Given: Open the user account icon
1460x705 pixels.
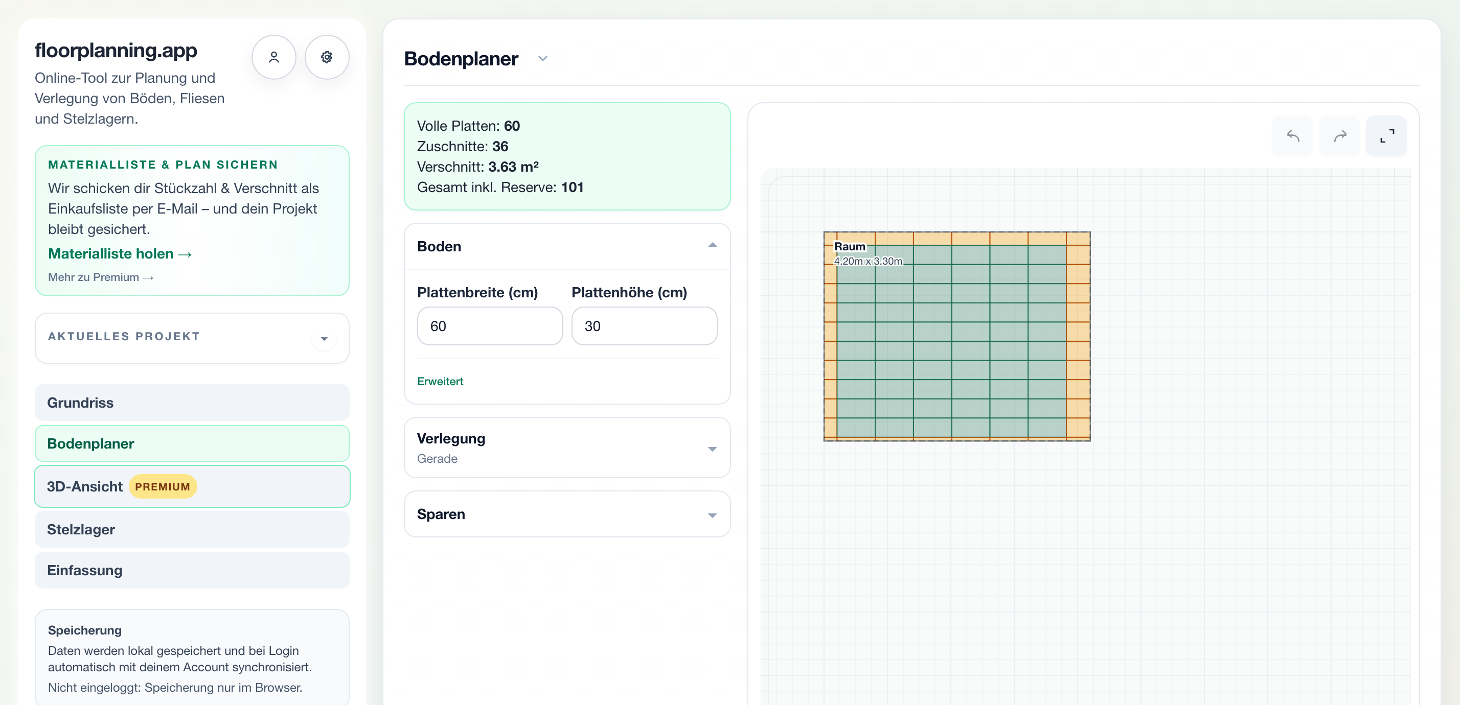Looking at the screenshot, I should pyautogui.click(x=274, y=57).
